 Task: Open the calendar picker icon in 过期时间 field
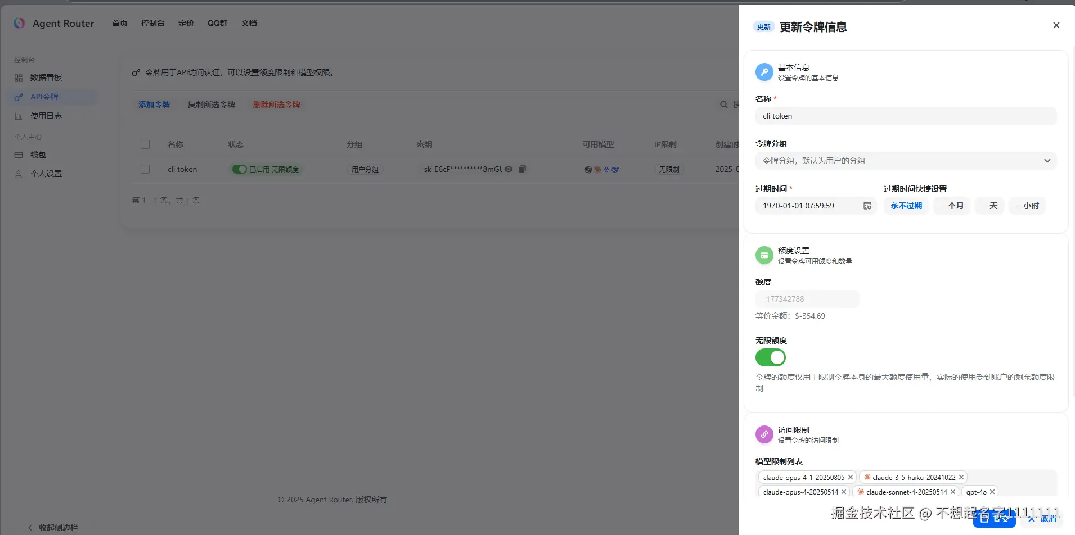(867, 206)
